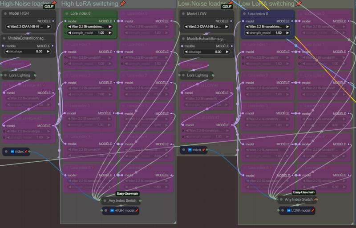
Task: Collapse the Model HIGH node via its dot
Action: [5, 13]
